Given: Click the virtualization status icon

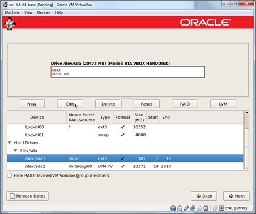Looking at the screenshot, I should tap(206, 208).
